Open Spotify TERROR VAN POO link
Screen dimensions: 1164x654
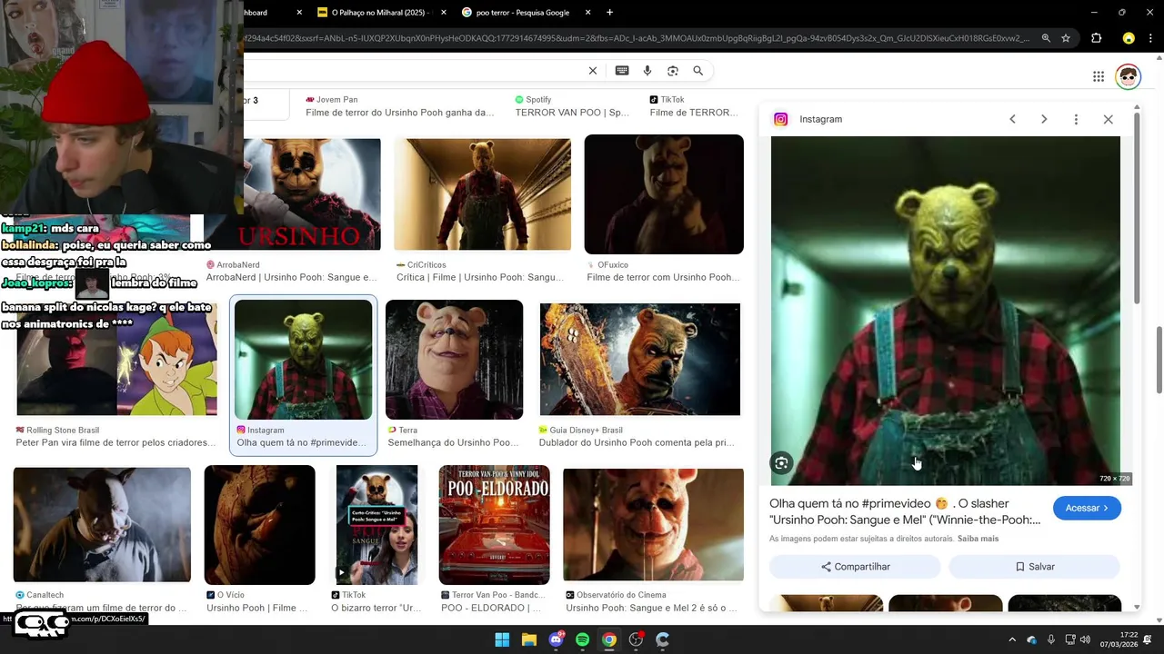[x=572, y=113]
